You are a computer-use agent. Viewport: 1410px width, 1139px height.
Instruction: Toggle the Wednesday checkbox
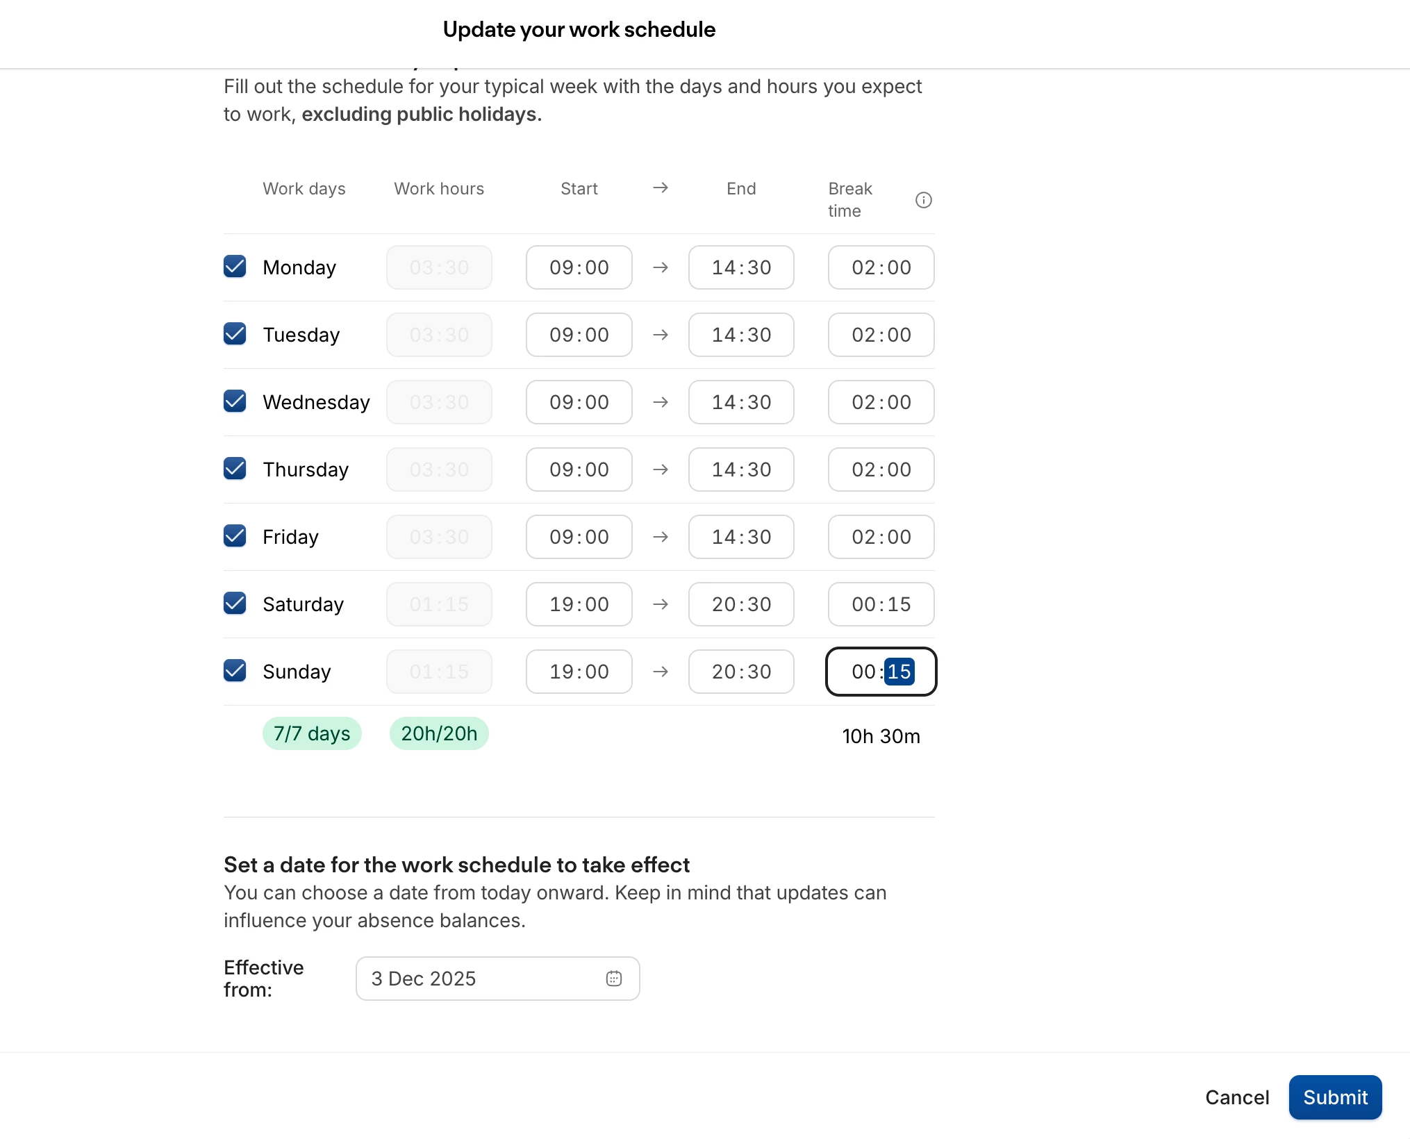tap(235, 401)
